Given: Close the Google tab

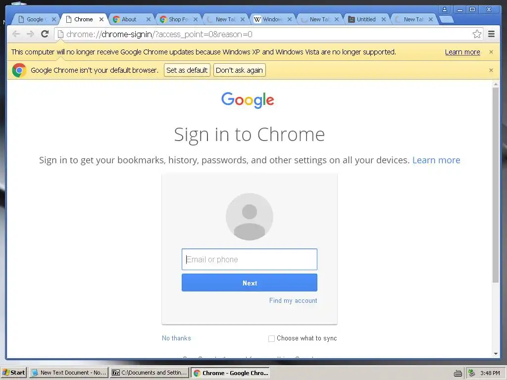Looking at the screenshot, I should point(54,19).
